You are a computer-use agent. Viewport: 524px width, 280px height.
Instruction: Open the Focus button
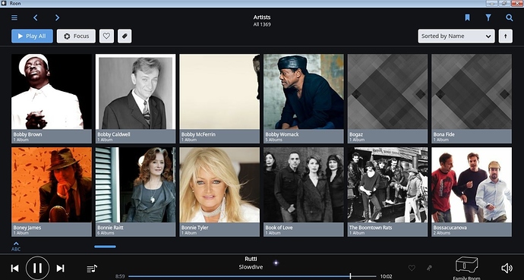tap(76, 36)
